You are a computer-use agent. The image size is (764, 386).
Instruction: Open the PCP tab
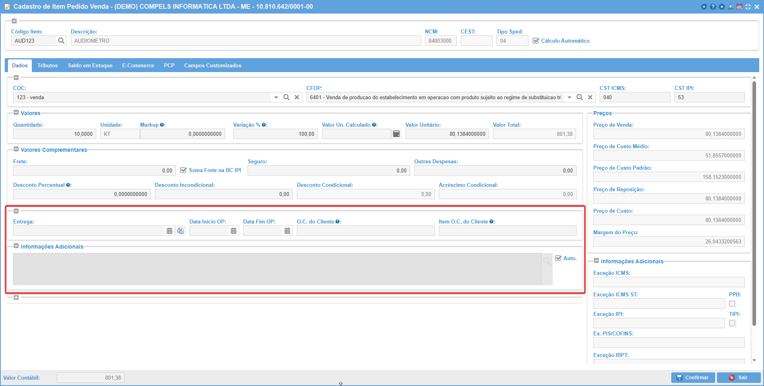point(169,65)
